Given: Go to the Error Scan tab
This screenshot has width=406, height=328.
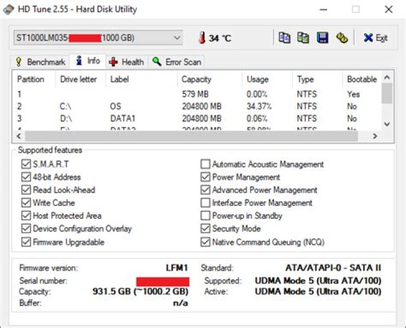Looking at the screenshot, I should coord(176,62).
